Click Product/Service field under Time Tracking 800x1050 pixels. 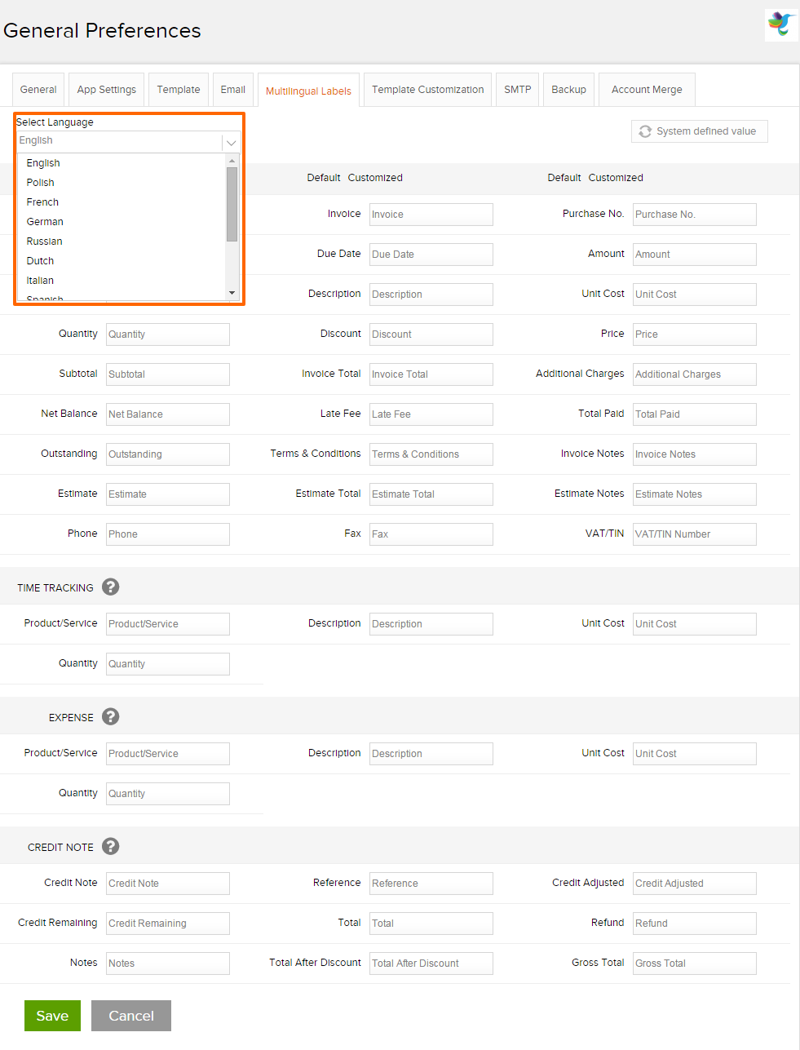(168, 624)
